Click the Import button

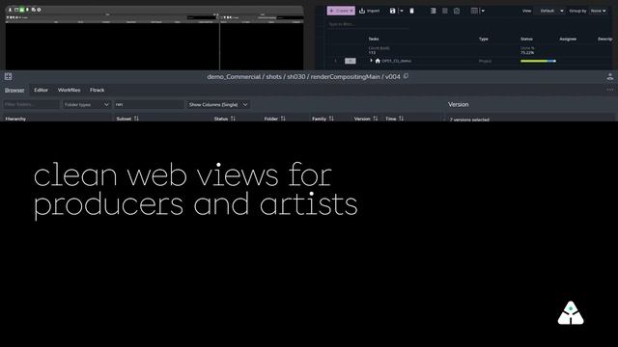click(369, 11)
